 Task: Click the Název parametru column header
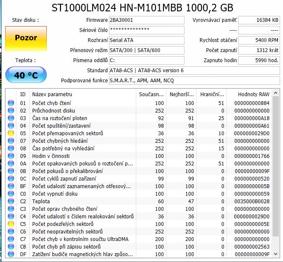tap(83, 94)
